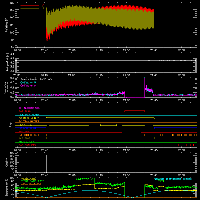Click the 100 value on Degrees axis

12,178
